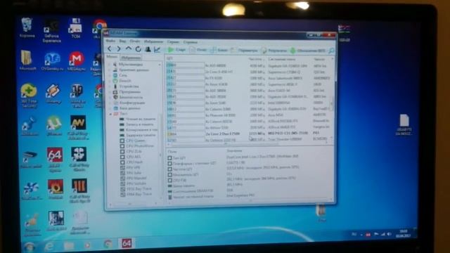Click the Результаты toolbar button

point(274,51)
